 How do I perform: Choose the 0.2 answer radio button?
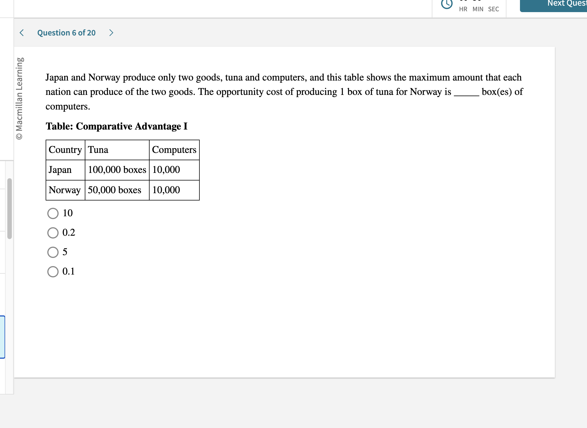tap(53, 233)
